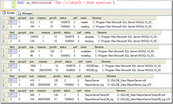This screenshot has width=173, height=104.
Task: Click the Messages tab document icon
Action: [x=19, y=13]
